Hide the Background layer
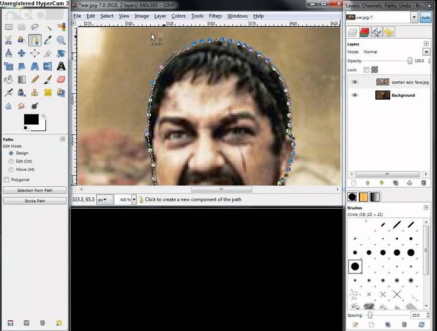Screen dimensions: 437x331 coord(354,96)
